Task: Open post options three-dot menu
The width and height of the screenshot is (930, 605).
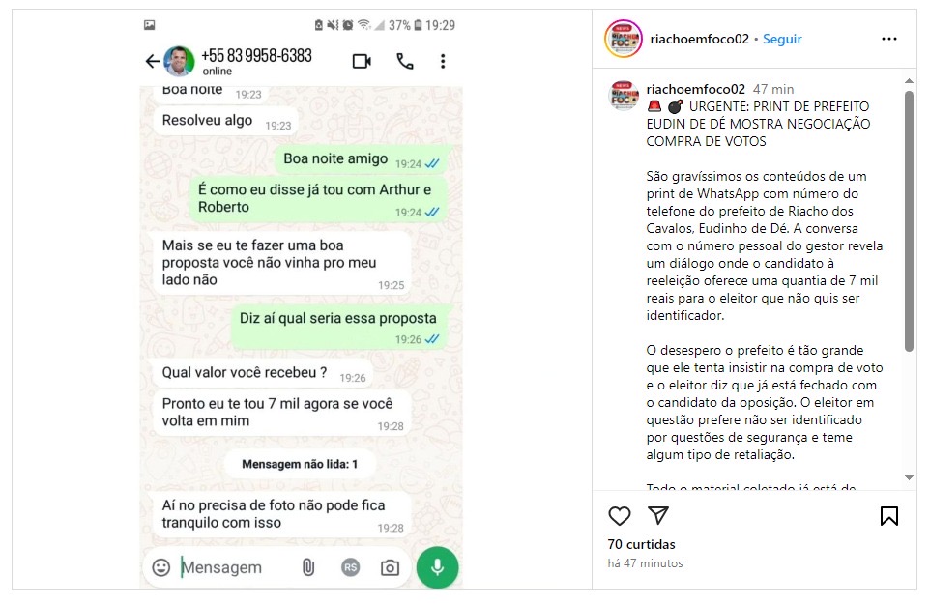Action: point(888,40)
